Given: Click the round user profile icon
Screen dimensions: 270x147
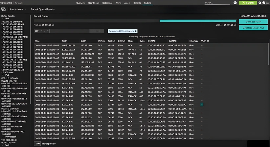Looking at the screenshot, I should [x=235, y=3].
